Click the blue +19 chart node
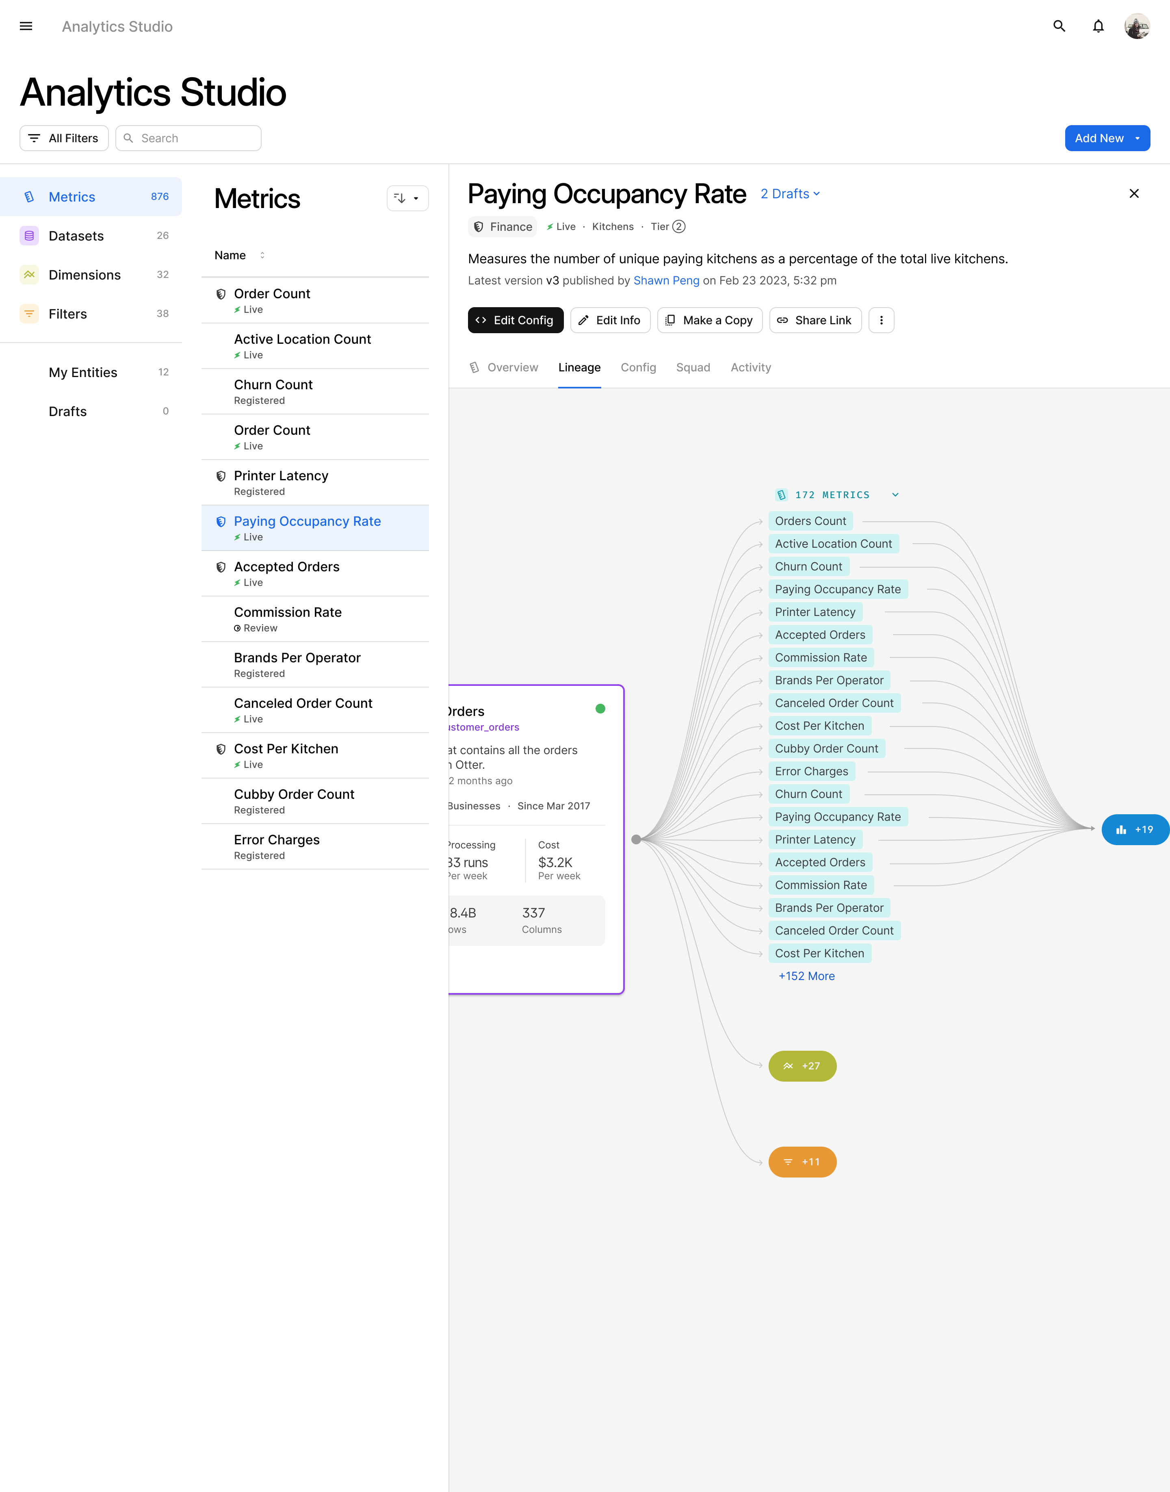The width and height of the screenshot is (1170, 1492). click(1134, 830)
